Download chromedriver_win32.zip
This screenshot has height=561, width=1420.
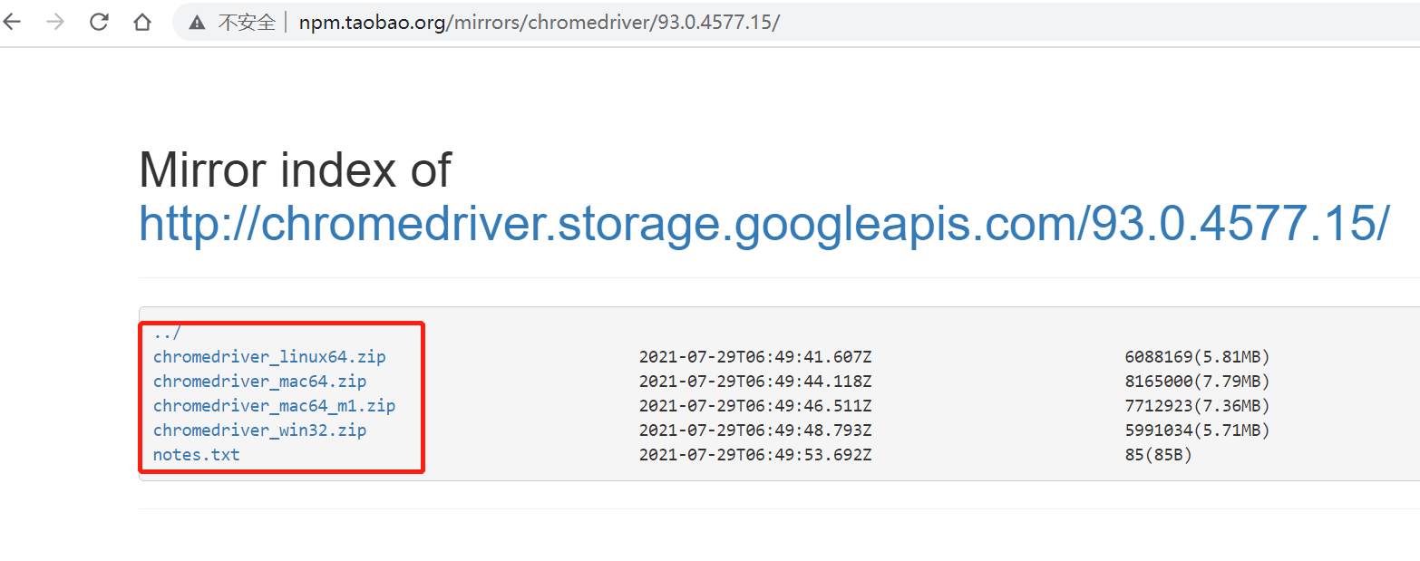259,430
